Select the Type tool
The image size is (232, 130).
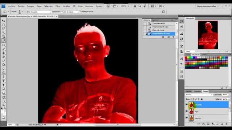click(x=3, y=81)
